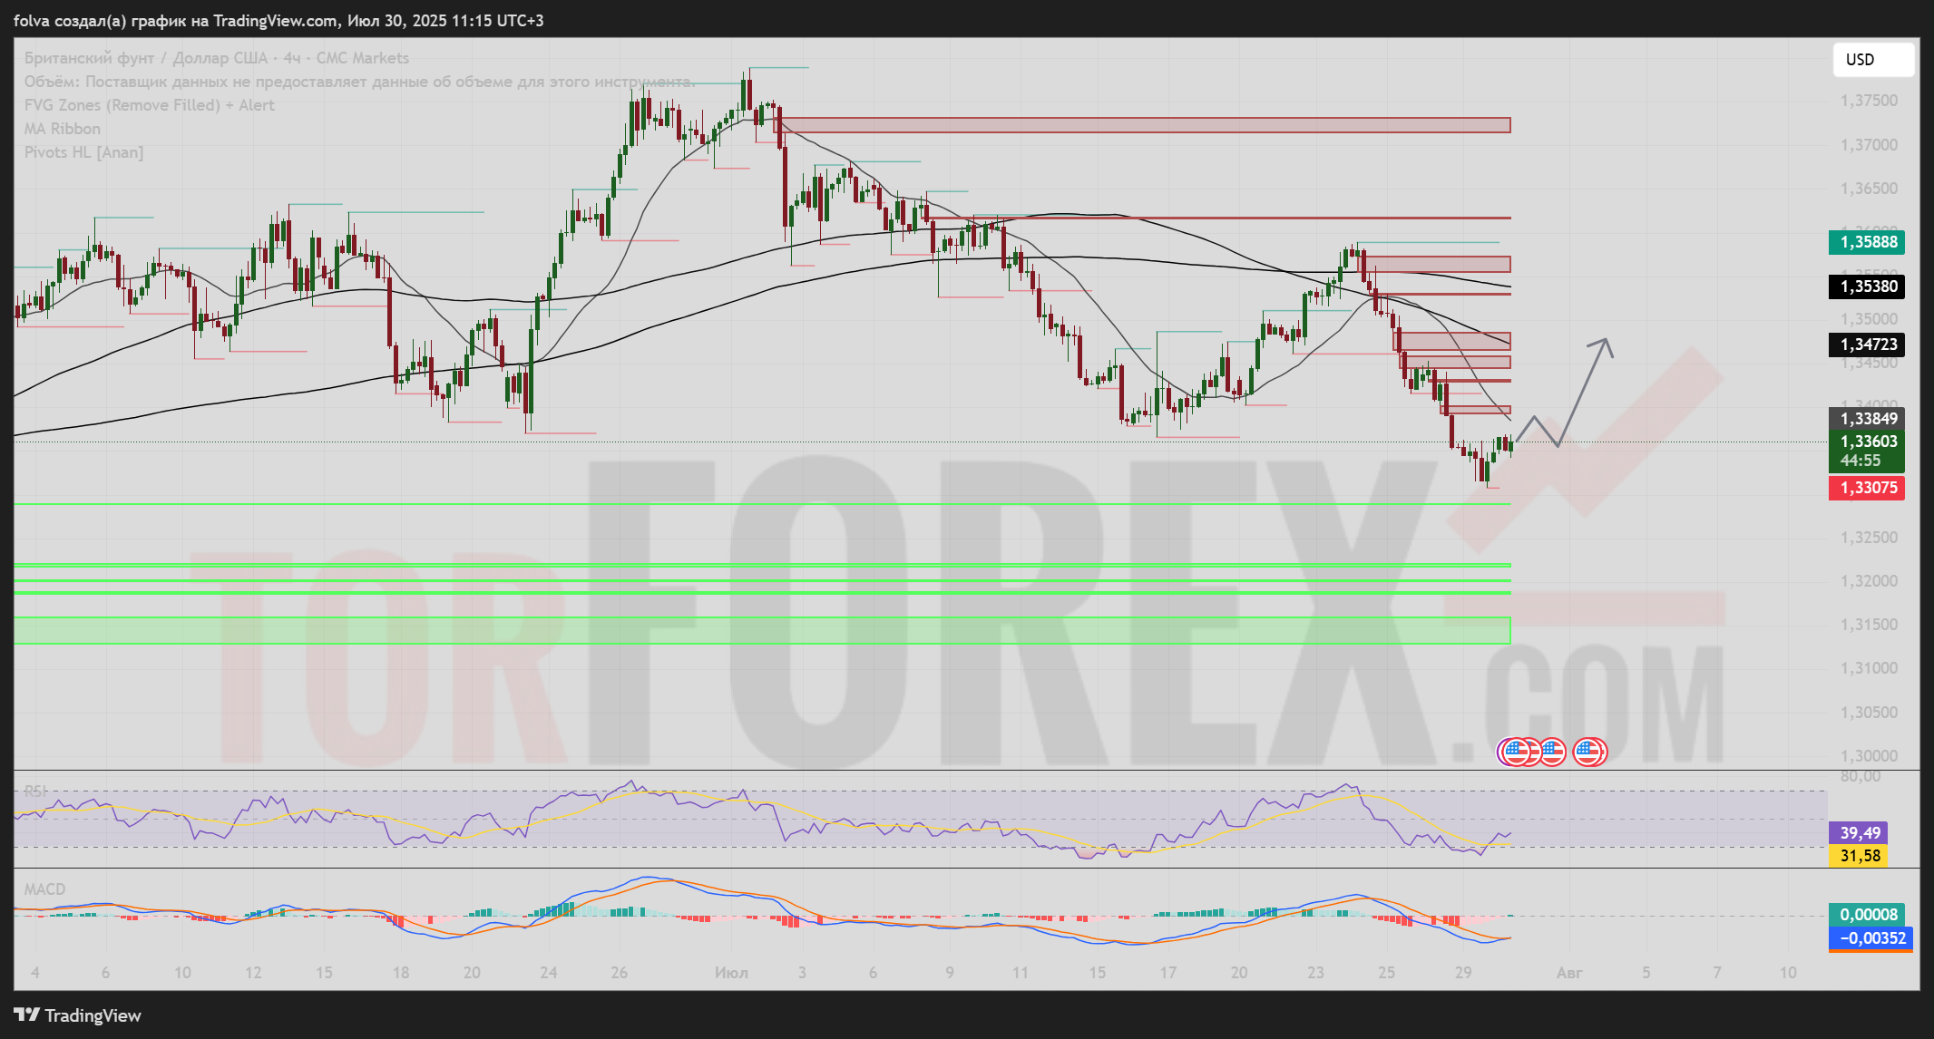The image size is (1934, 1039).
Task: Click the TradingView.com chart attribution header text
Action: click(x=278, y=20)
